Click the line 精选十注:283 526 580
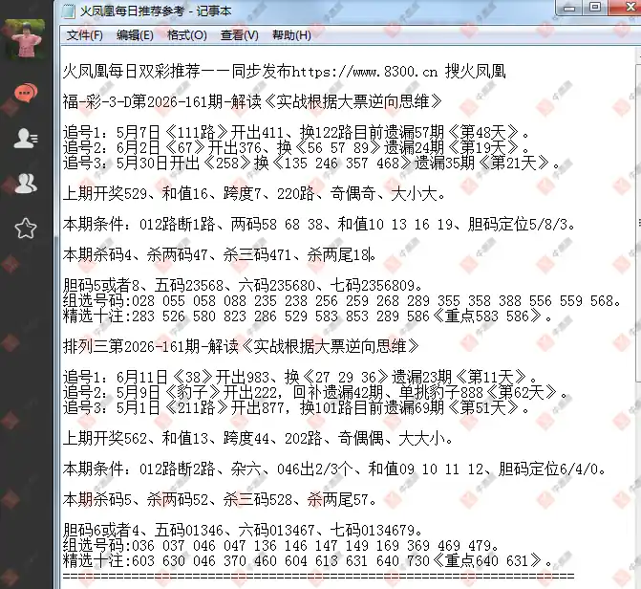Screen dimensions: 641x589 [x=308, y=316]
